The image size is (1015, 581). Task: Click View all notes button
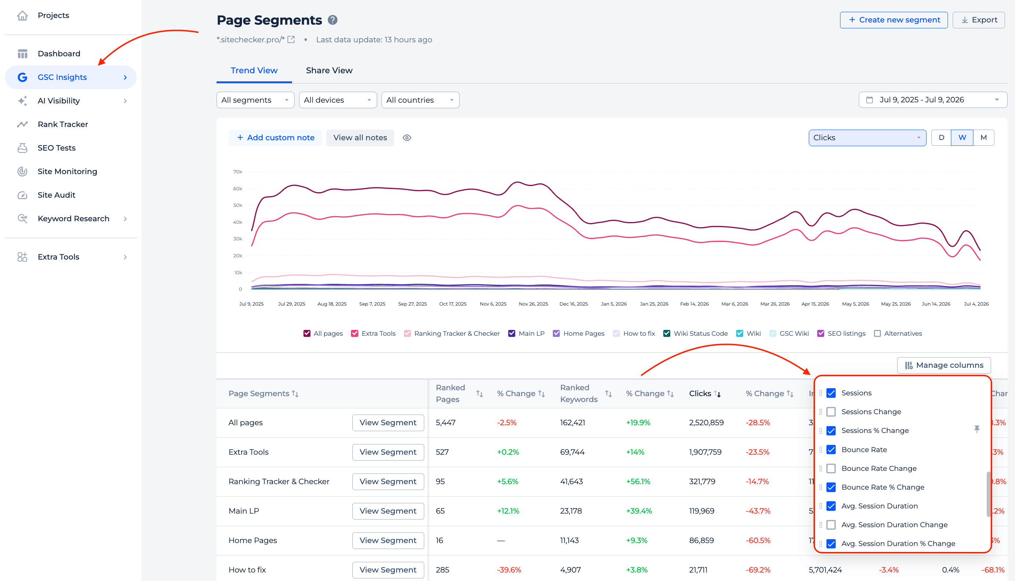point(360,138)
